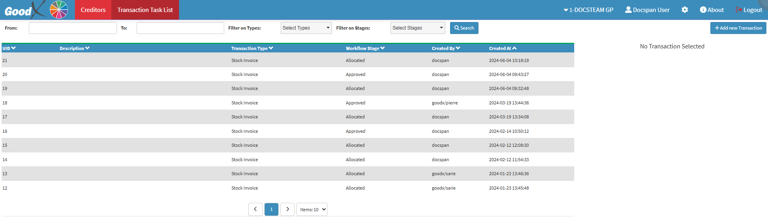768x222 pixels.
Task: Open the Transaction Task List tab
Action: (x=145, y=10)
